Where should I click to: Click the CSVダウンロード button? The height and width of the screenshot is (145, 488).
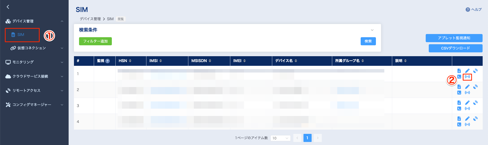click(x=455, y=48)
